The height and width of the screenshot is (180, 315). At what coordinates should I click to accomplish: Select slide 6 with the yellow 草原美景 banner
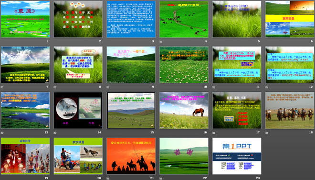[290, 19]
